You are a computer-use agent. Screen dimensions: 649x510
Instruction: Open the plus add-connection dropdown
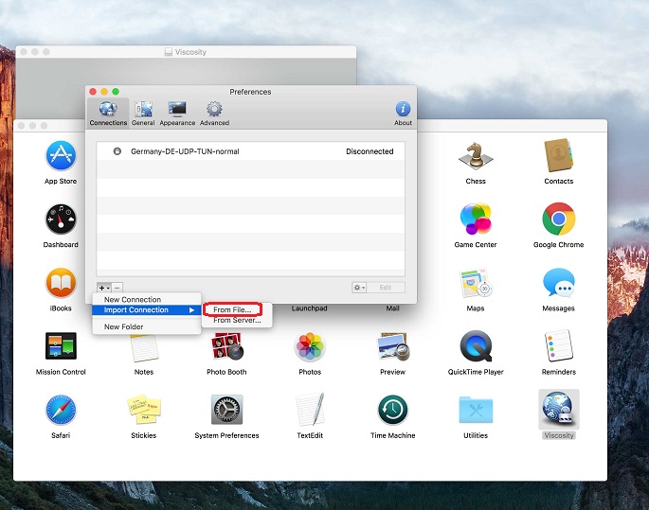104,287
